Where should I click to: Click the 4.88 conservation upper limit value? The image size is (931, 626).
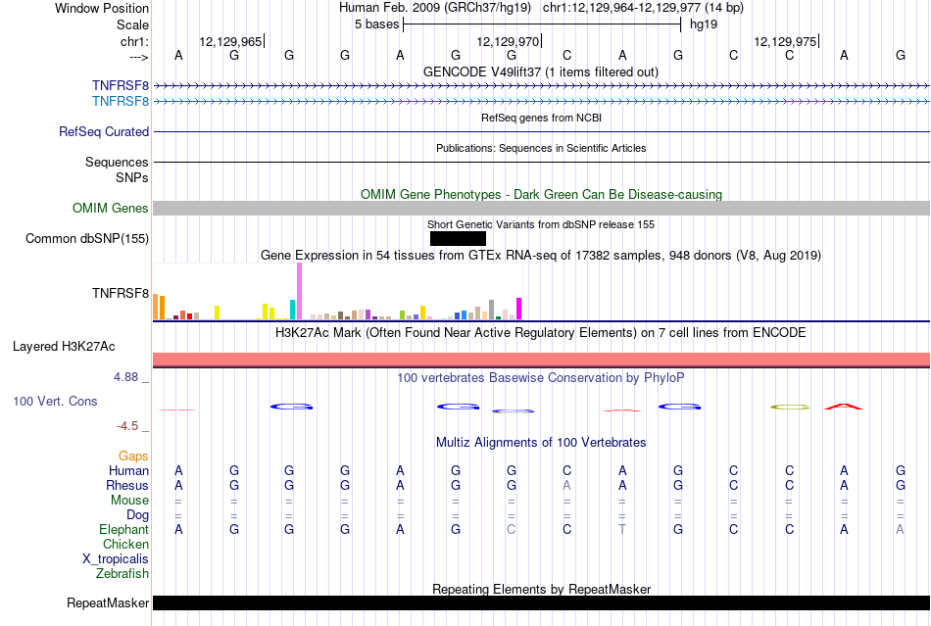pyautogui.click(x=125, y=377)
